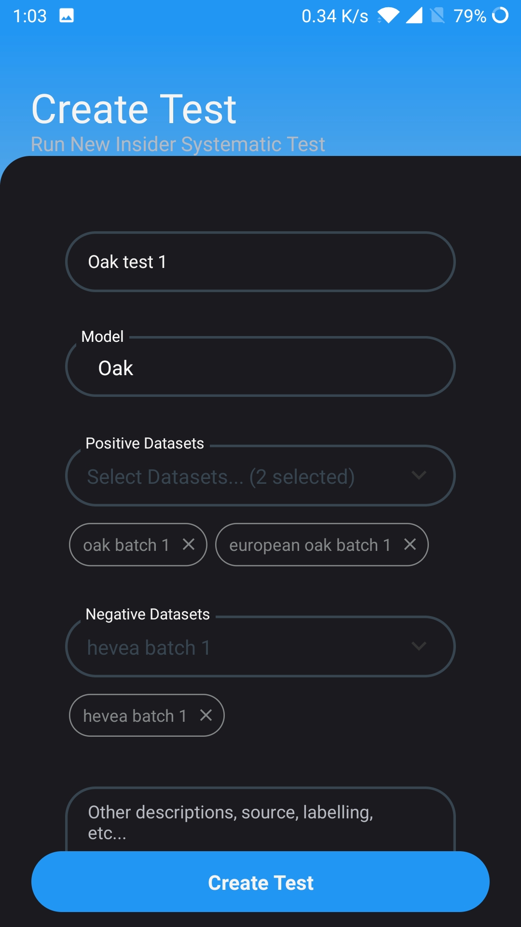Tap the image notification icon
This screenshot has height=927, width=521.
pyautogui.click(x=67, y=16)
